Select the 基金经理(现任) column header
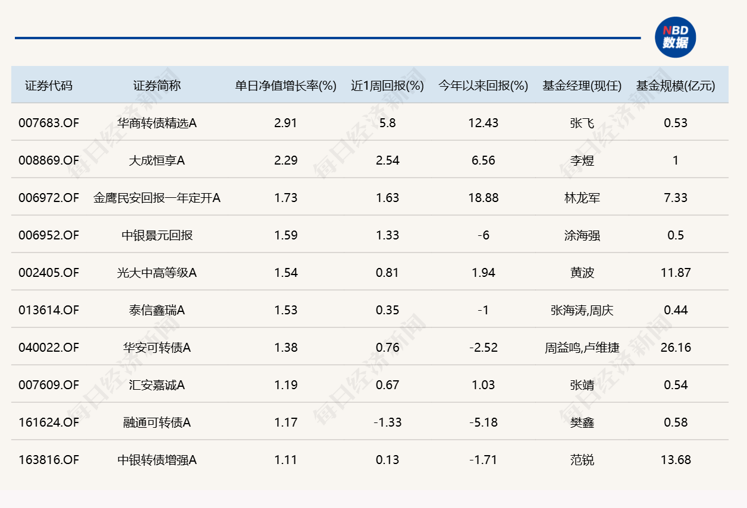This screenshot has height=508, width=747. [582, 86]
